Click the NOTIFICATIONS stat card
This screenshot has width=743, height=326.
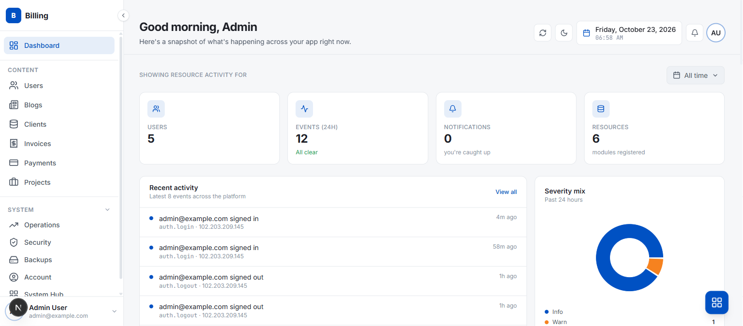coord(506,128)
